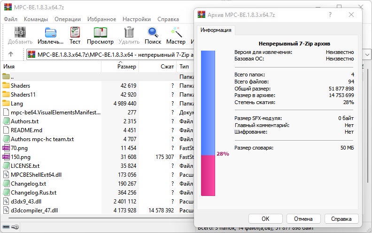Click the help question mark in dialog
Screen dimensions: 372x233
pyautogui.click(x=330, y=15)
